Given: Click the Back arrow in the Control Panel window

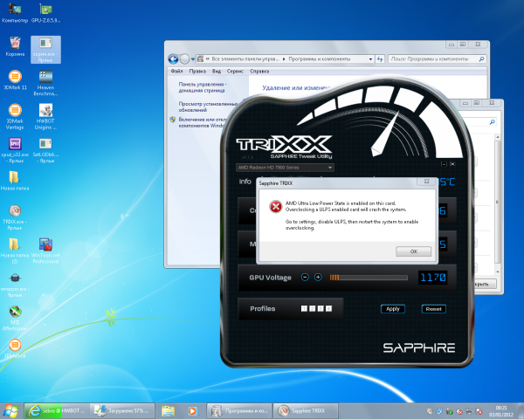Looking at the screenshot, I should tap(173, 59).
